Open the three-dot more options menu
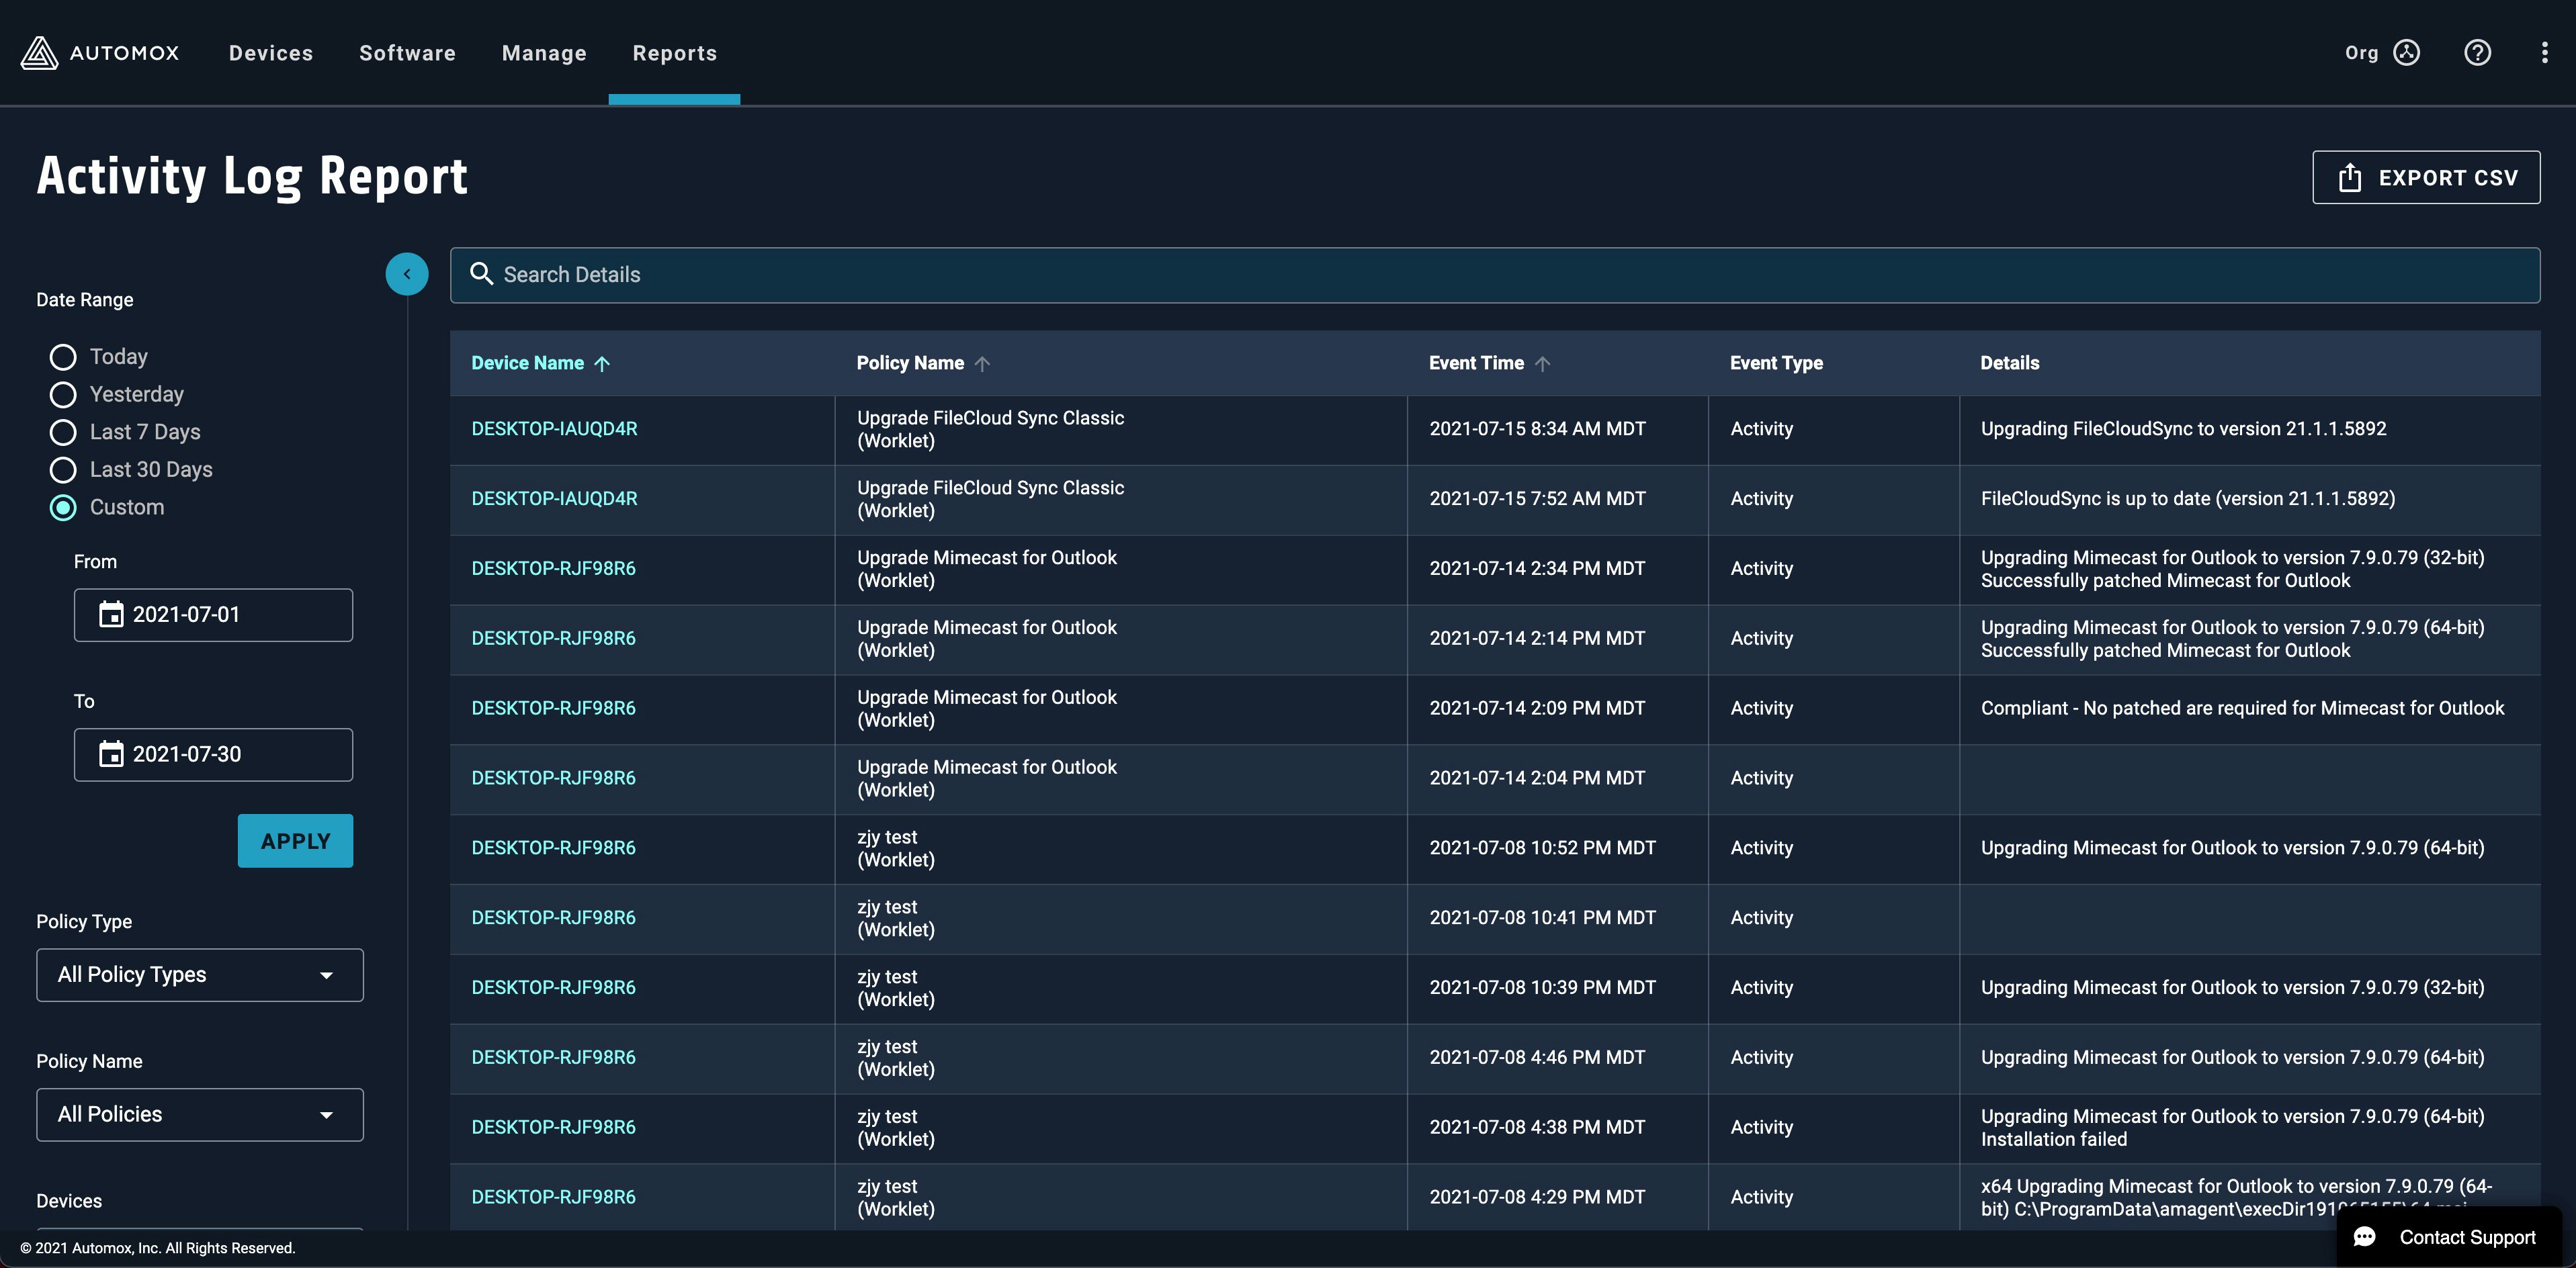 coord(2544,53)
